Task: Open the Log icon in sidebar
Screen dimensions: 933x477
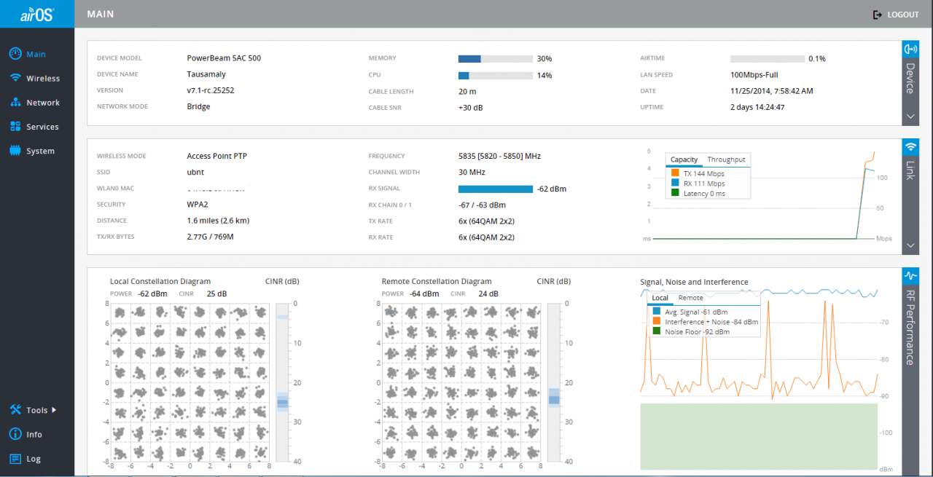Action: [15, 459]
